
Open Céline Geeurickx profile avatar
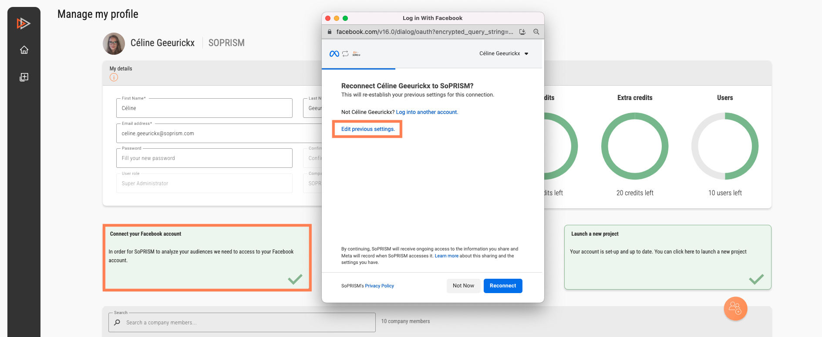[x=114, y=43]
